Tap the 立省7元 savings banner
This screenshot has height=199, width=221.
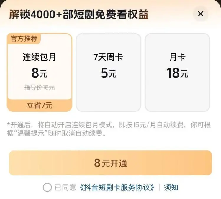(39, 106)
